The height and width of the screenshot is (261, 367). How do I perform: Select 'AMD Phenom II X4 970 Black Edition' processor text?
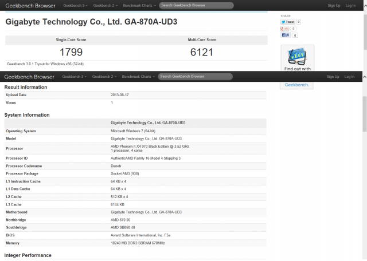pyautogui.click(x=139, y=147)
